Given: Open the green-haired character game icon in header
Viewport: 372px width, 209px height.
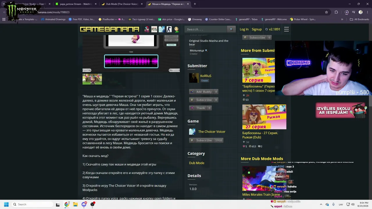Looking at the screenshot, I should point(176,29).
